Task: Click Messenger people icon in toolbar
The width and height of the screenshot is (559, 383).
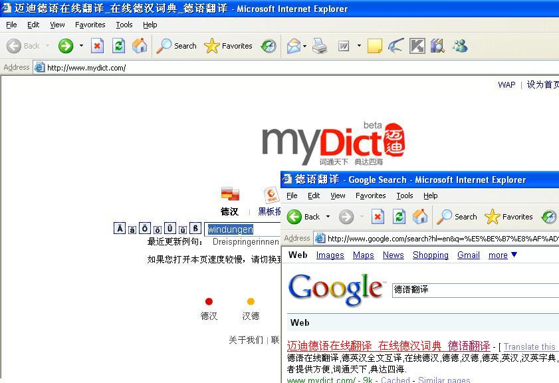Action: [x=460, y=46]
